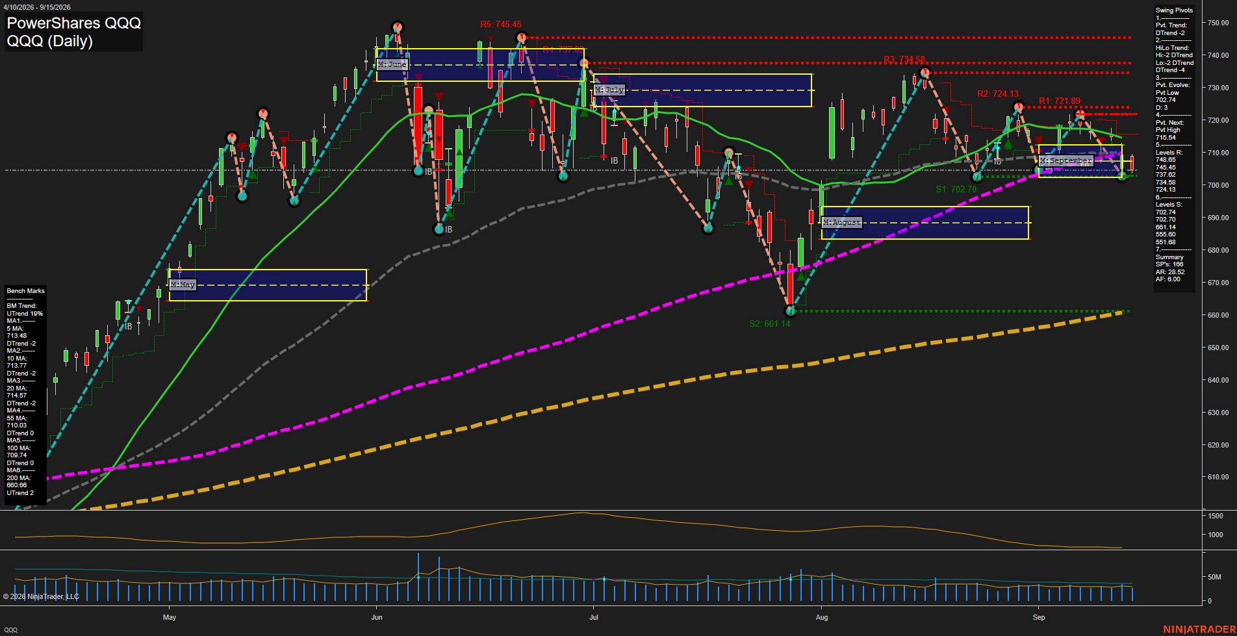Click the 'May' label on time axis
1237x636 pixels.
tap(170, 617)
